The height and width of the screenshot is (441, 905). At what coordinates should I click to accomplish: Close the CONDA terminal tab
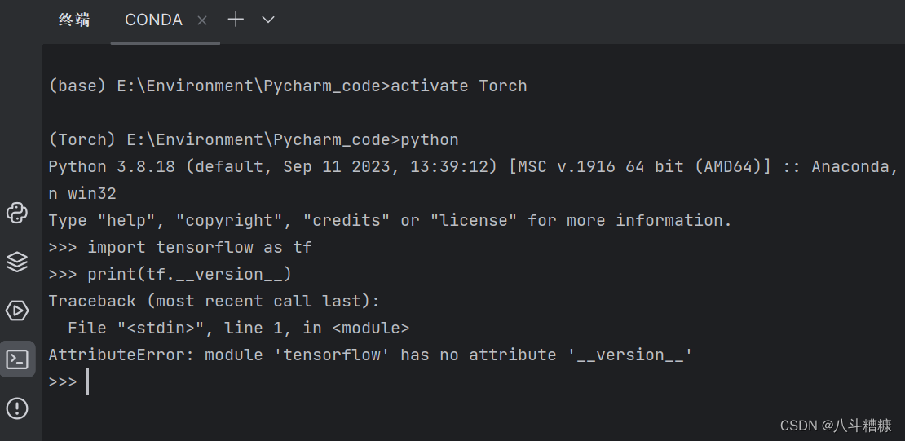(202, 20)
